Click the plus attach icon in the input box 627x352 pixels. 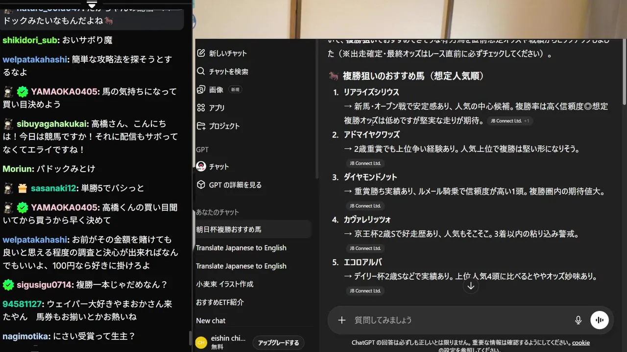342,320
